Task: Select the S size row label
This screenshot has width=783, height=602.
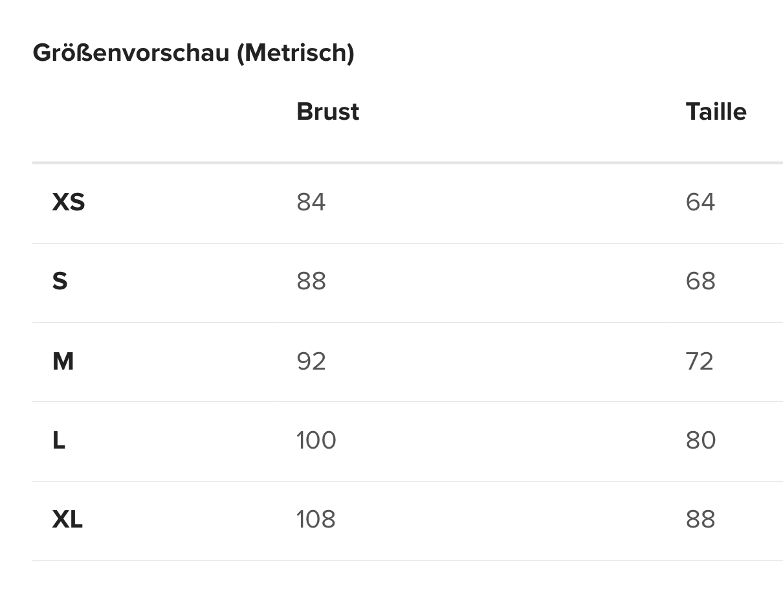Action: click(x=60, y=282)
